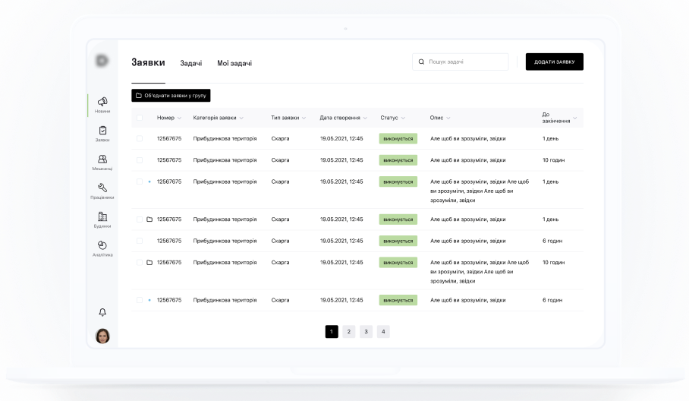Go to page 3 in pagination
This screenshot has width=689, height=401.
(366, 331)
